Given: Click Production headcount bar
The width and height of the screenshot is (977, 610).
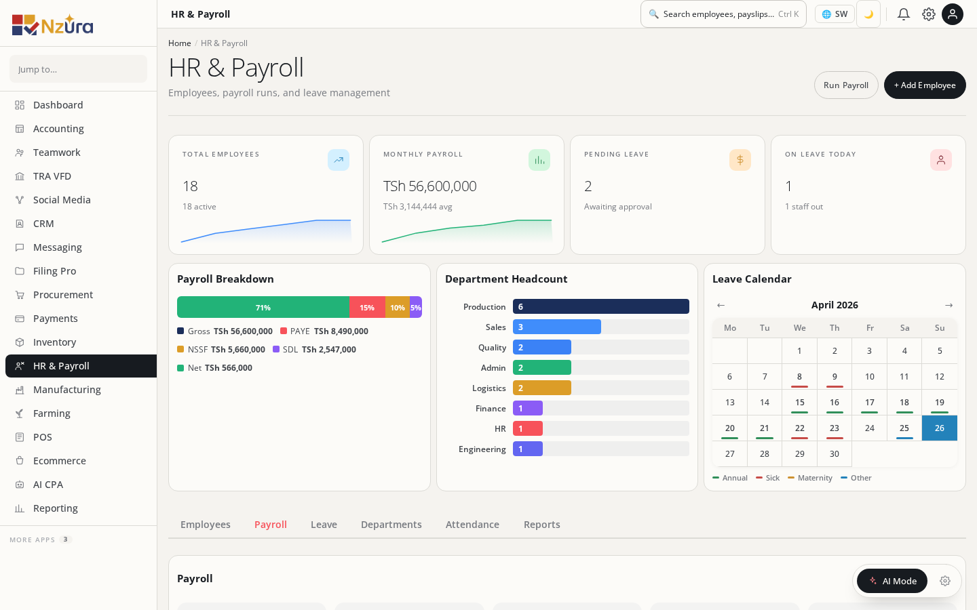Looking at the screenshot, I should pos(601,306).
